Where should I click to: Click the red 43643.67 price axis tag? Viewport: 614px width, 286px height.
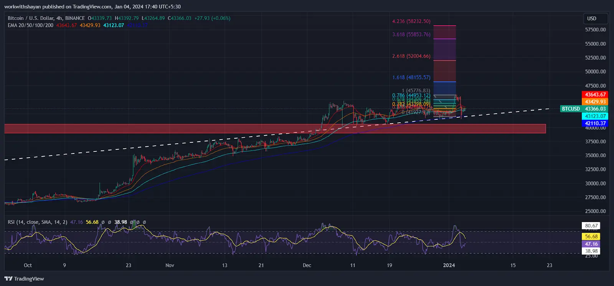pyautogui.click(x=595, y=94)
